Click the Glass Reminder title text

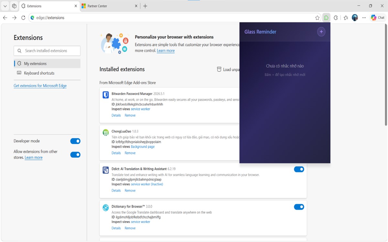(260, 32)
